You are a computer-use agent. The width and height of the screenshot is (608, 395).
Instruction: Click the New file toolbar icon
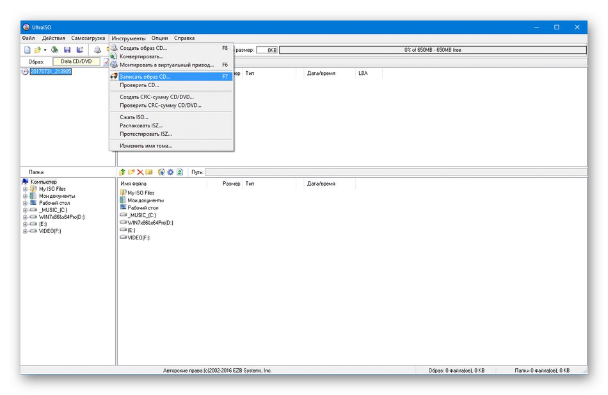[27, 50]
